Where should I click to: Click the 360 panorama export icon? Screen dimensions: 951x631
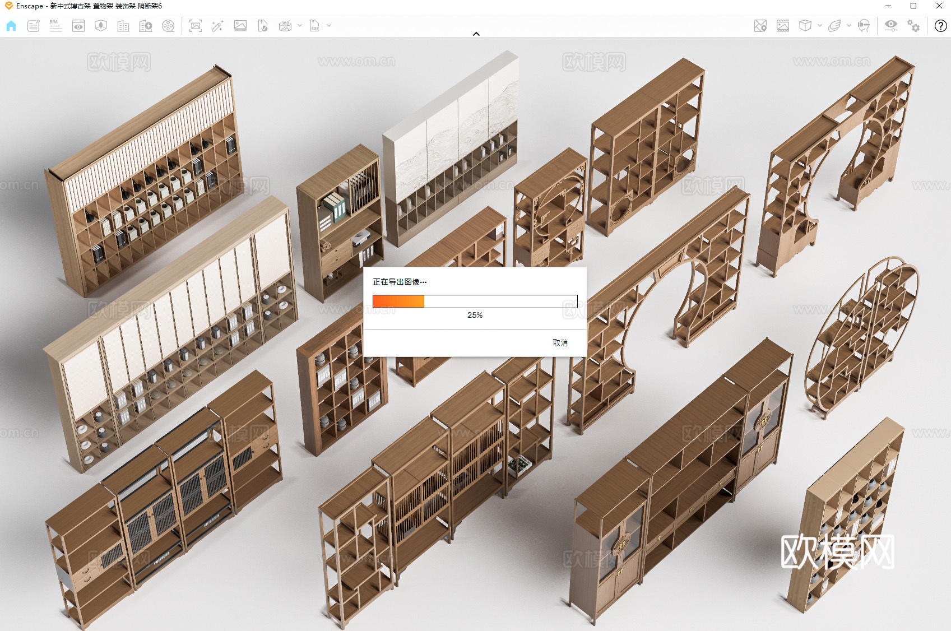(285, 26)
